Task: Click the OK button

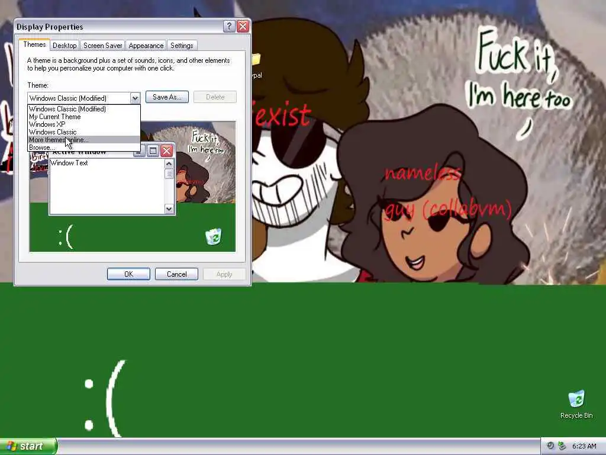Action: click(x=128, y=274)
